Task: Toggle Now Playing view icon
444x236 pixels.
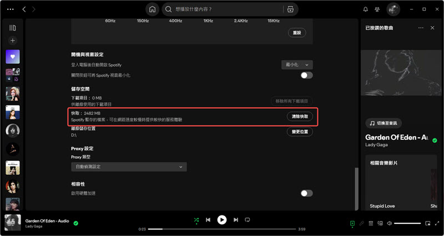Action: point(352,223)
